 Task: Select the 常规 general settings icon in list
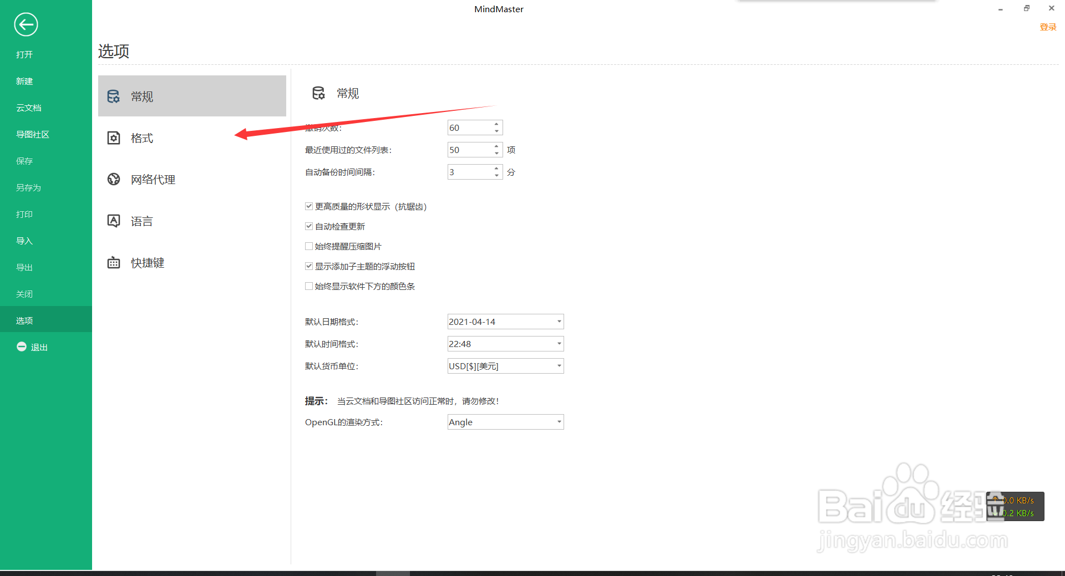[x=114, y=96]
